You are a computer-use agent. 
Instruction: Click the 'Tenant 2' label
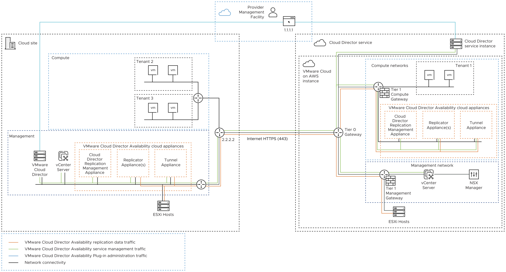click(x=145, y=62)
